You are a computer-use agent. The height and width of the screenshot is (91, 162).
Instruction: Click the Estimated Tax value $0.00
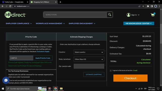coord(149,54)
